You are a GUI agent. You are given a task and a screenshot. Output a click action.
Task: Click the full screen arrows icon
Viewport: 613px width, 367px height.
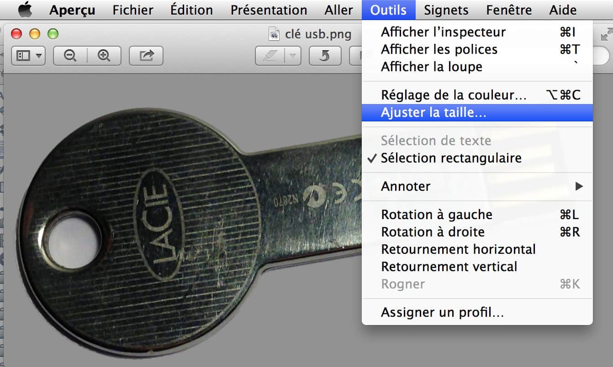tap(606, 34)
